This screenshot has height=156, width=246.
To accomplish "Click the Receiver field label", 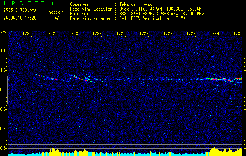I will 79,14.
